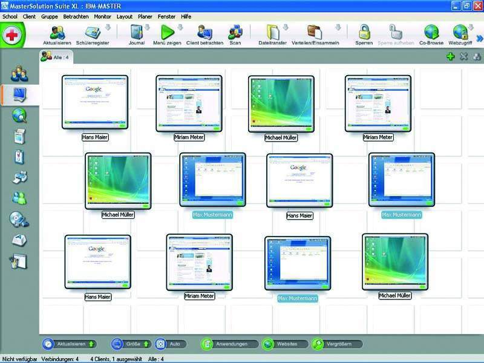Viewport: 484px width, 363px height.
Task: Start a Scan of clients
Action: point(235,34)
